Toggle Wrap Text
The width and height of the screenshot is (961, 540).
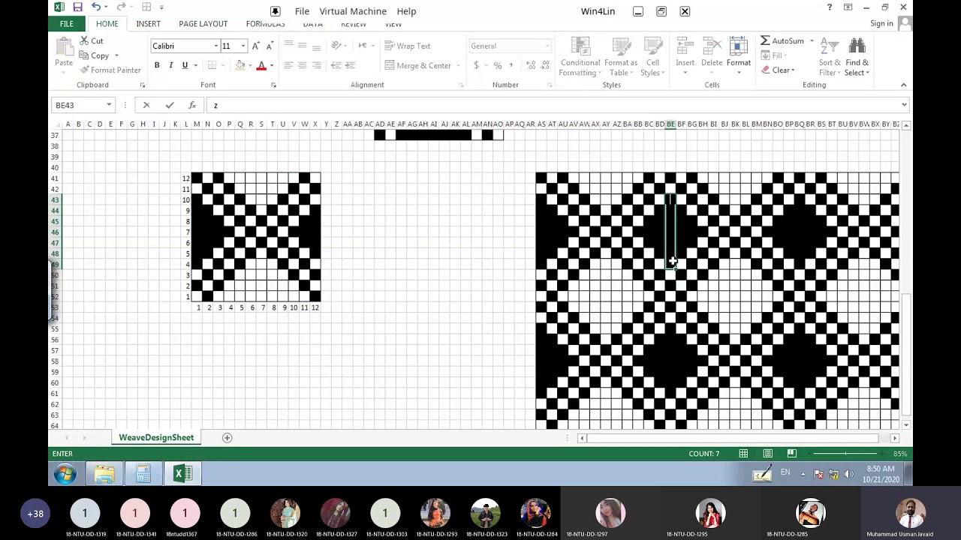click(408, 46)
